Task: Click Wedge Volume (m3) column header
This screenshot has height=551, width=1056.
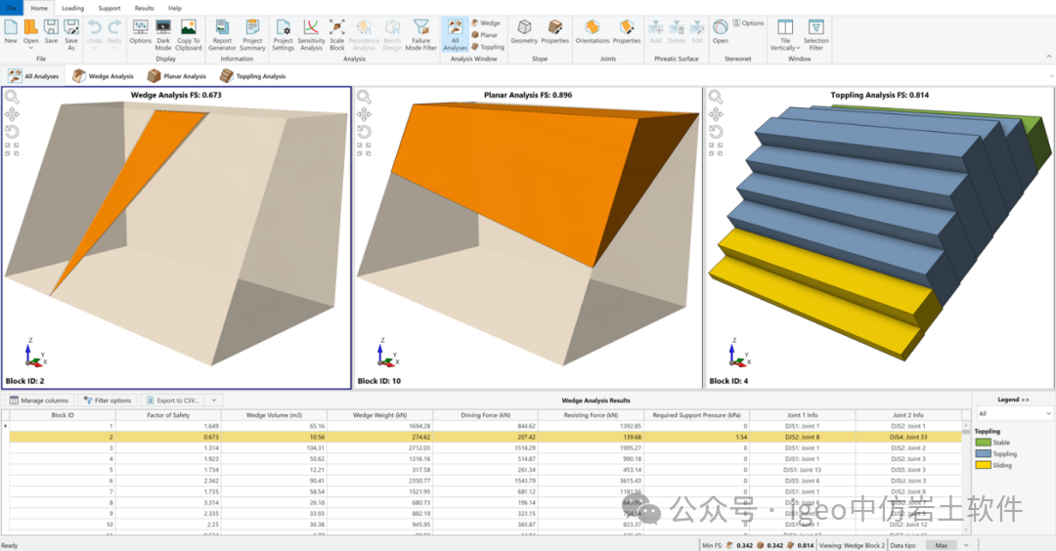Action: click(274, 415)
